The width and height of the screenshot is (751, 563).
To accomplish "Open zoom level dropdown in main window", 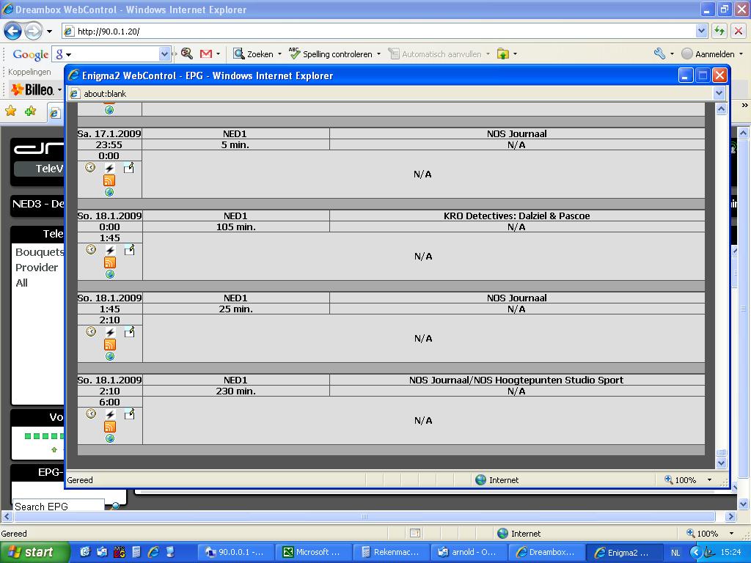I will pyautogui.click(x=731, y=534).
